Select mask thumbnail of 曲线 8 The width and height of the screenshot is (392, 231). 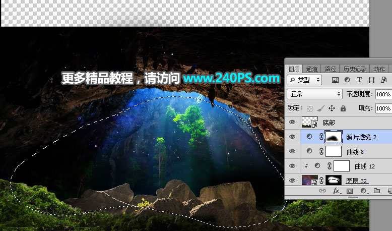pyautogui.click(x=334, y=151)
